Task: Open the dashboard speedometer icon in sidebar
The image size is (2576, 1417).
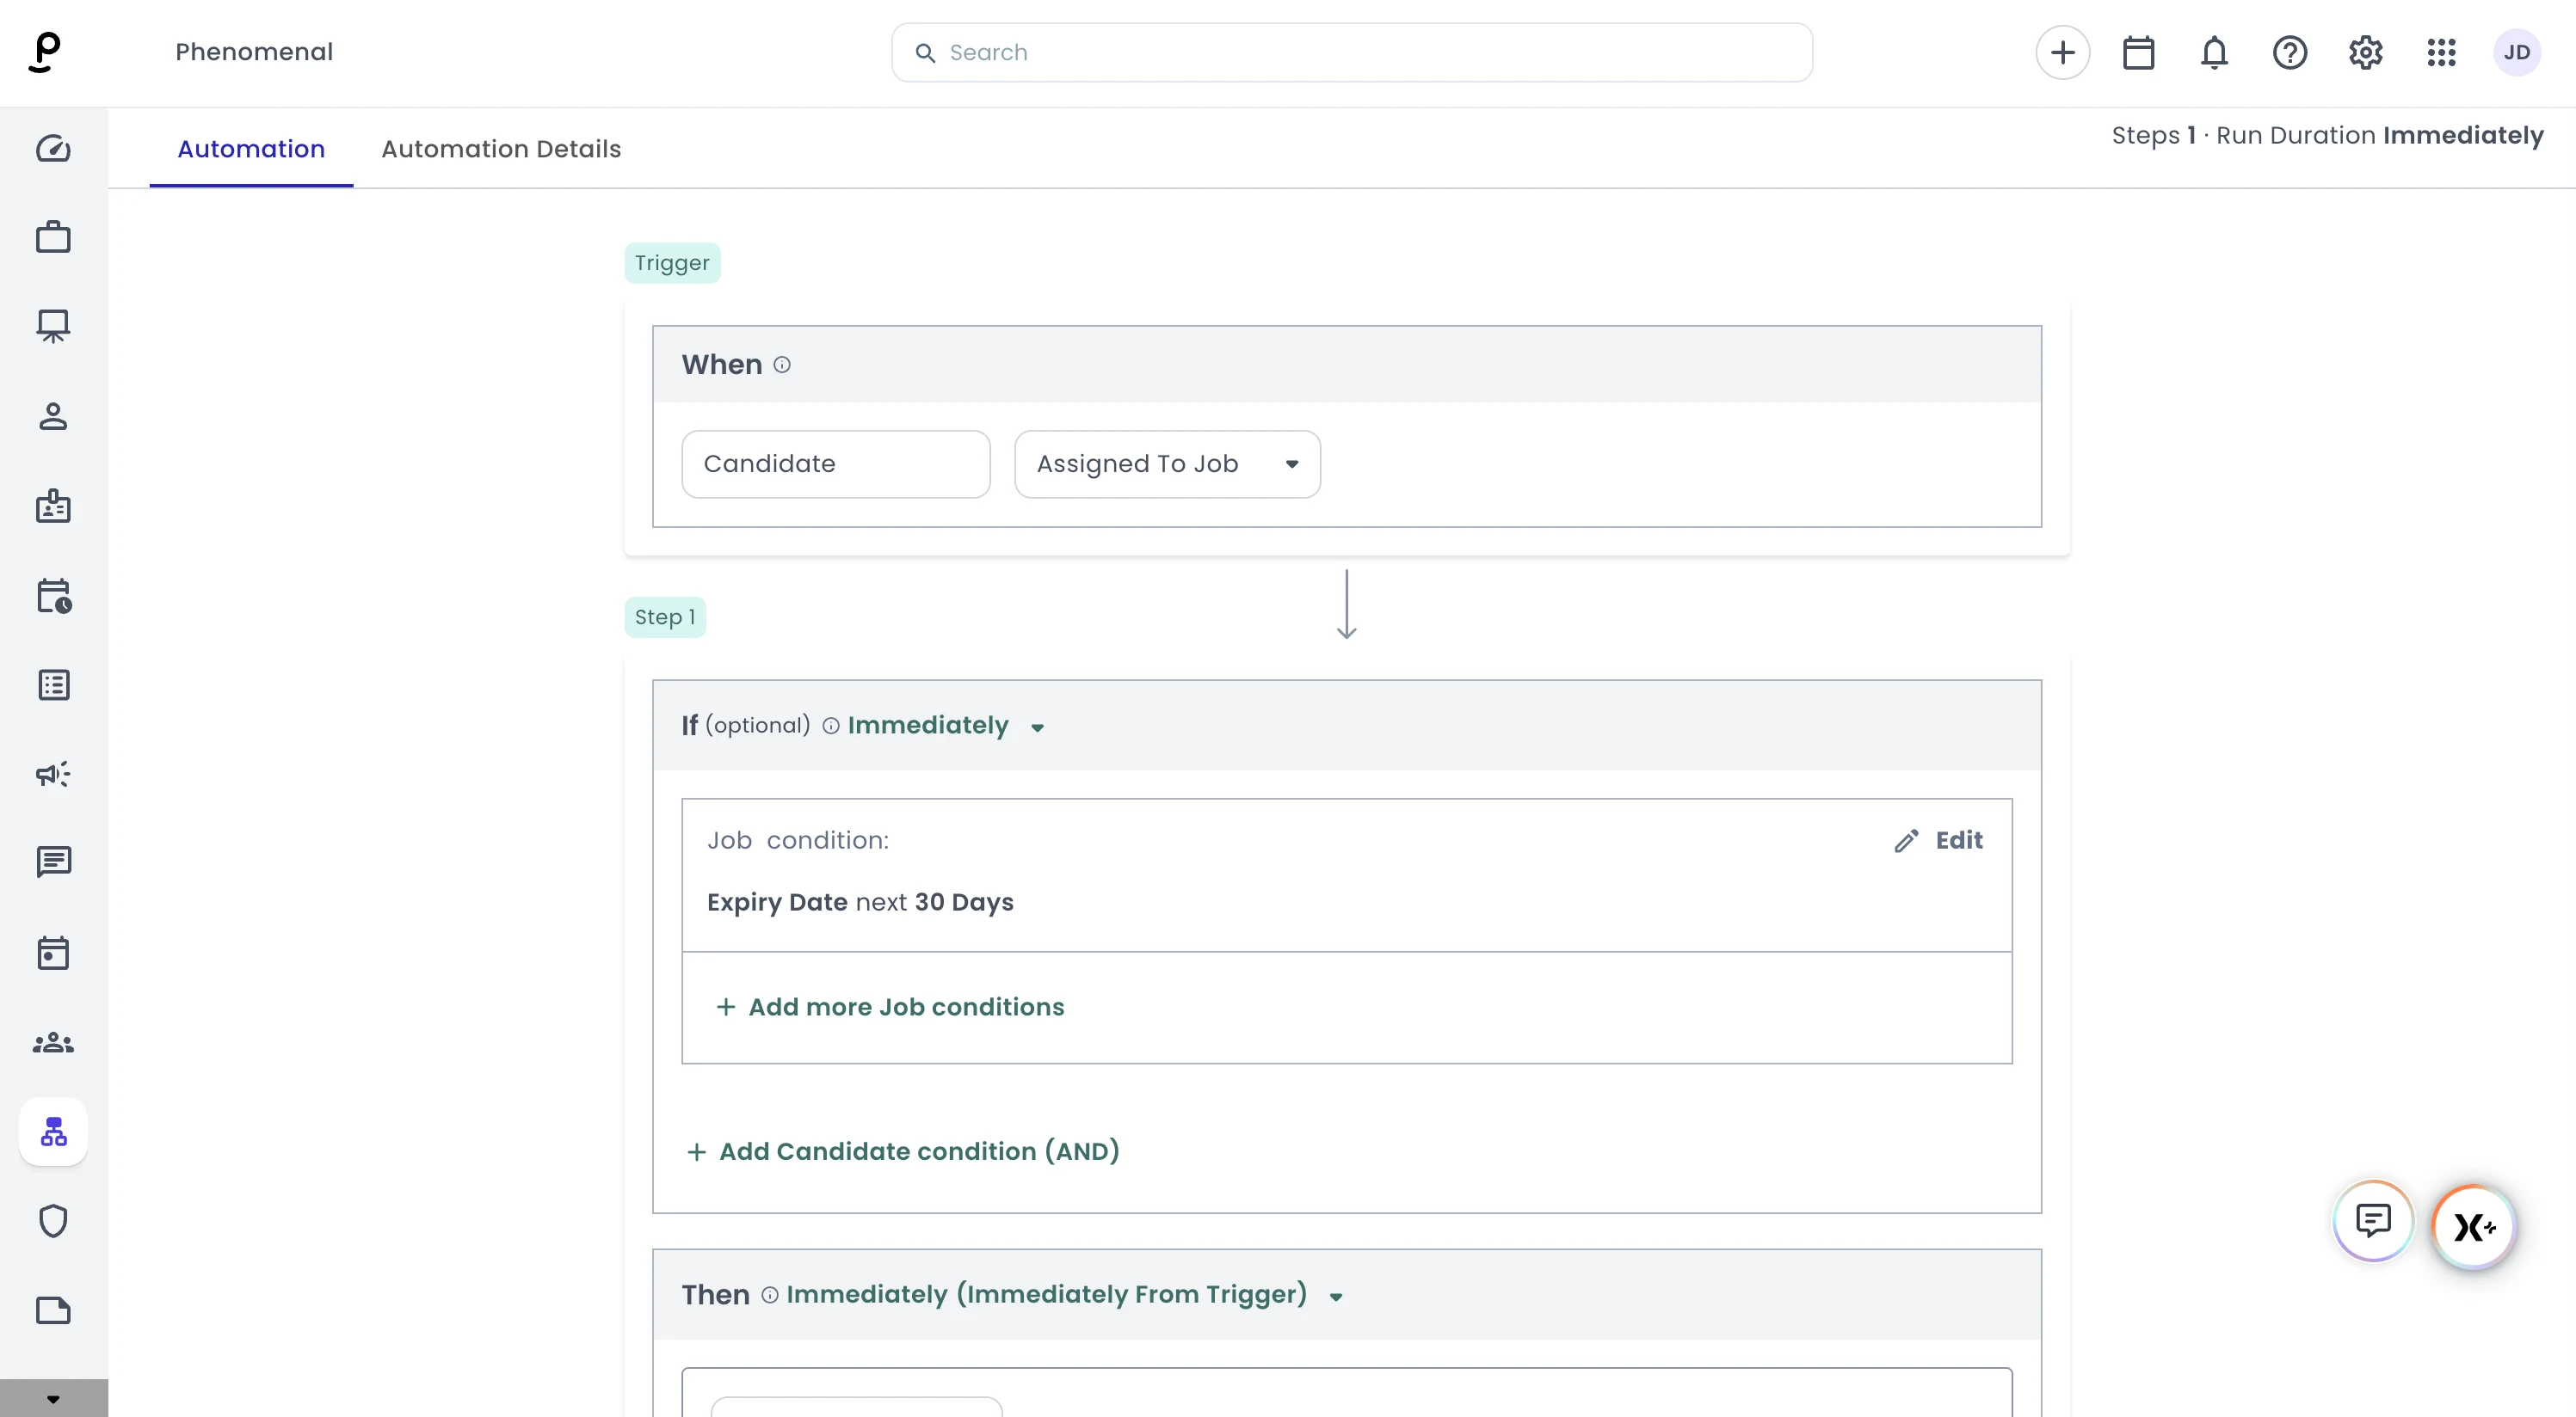Action: pyautogui.click(x=53, y=149)
